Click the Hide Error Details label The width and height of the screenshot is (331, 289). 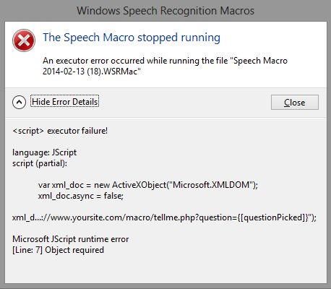[65, 102]
